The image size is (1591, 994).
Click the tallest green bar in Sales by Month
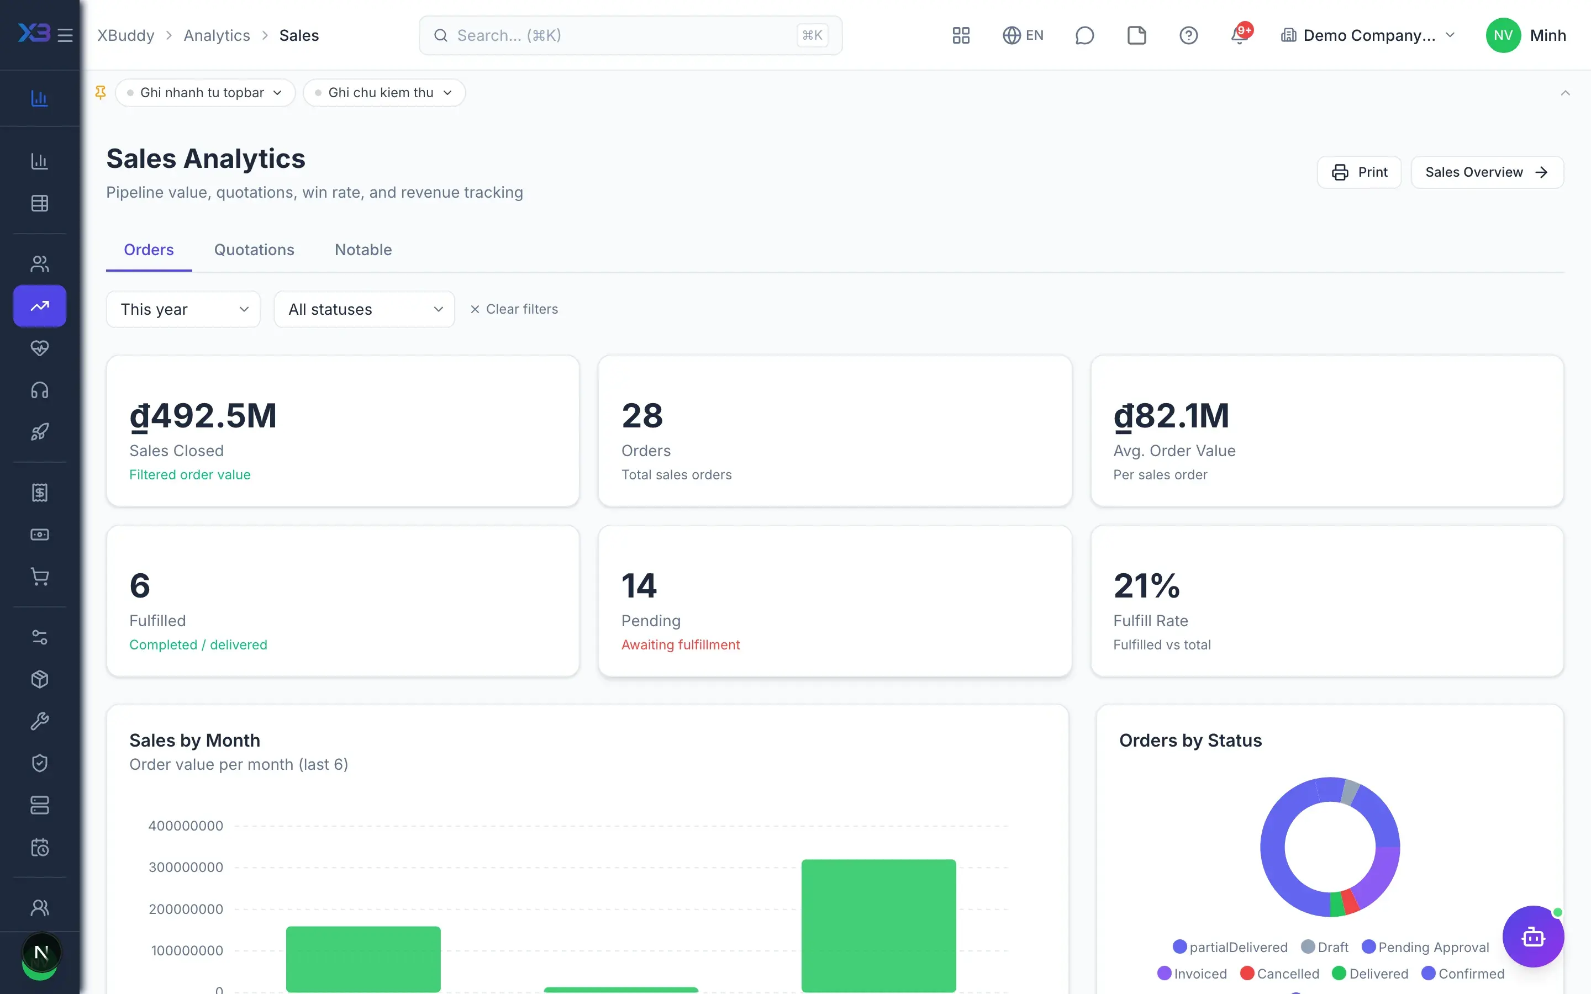click(878, 926)
